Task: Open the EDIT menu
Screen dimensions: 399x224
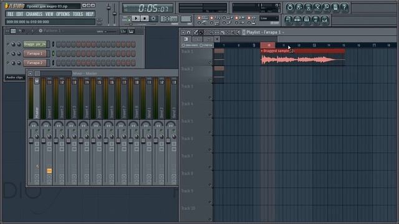Action: 19,14
